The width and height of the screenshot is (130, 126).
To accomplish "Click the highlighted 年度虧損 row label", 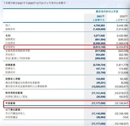I will click(10, 103).
